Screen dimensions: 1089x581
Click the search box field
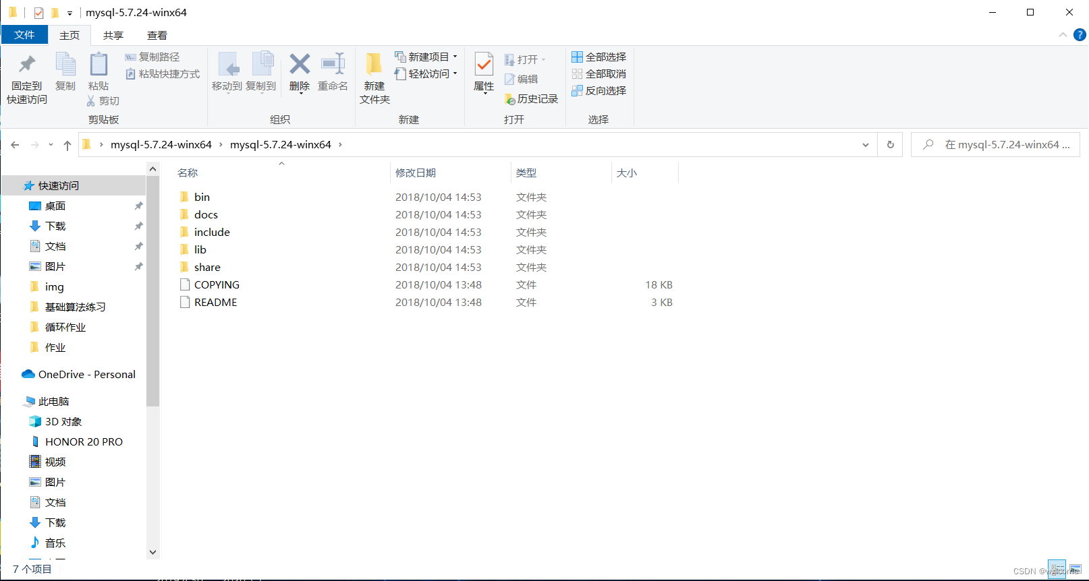[x=995, y=144]
